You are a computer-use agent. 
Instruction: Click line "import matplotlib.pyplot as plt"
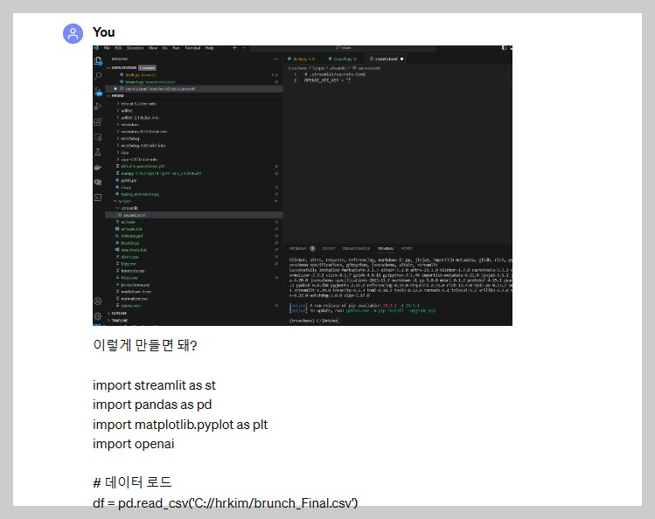pyautogui.click(x=180, y=425)
